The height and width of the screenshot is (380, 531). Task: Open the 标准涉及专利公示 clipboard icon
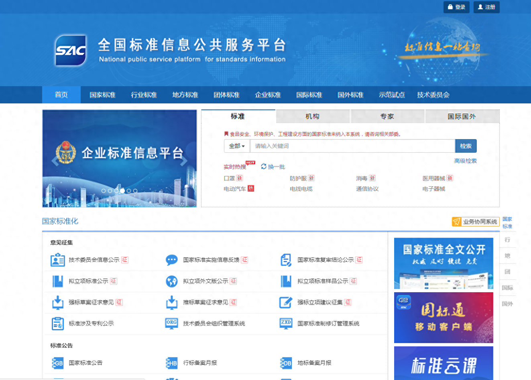(x=58, y=323)
